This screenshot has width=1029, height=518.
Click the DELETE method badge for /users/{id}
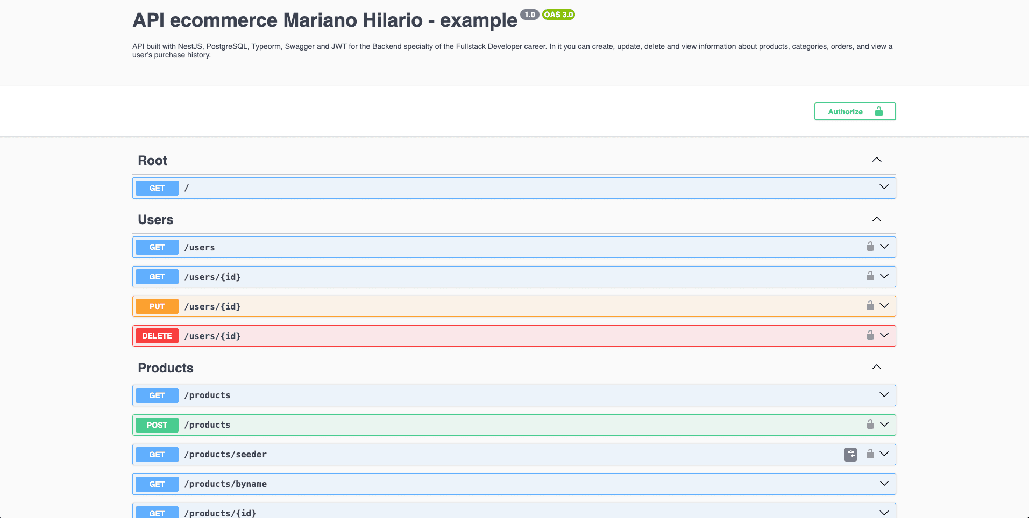click(x=157, y=336)
